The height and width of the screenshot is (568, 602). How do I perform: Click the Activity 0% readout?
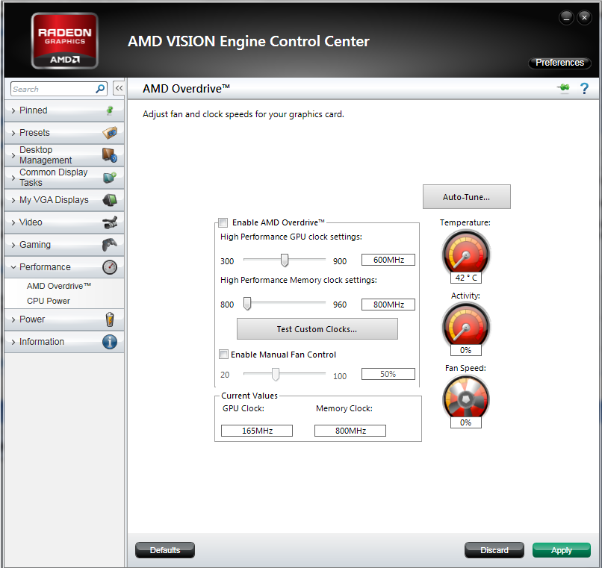point(466,350)
